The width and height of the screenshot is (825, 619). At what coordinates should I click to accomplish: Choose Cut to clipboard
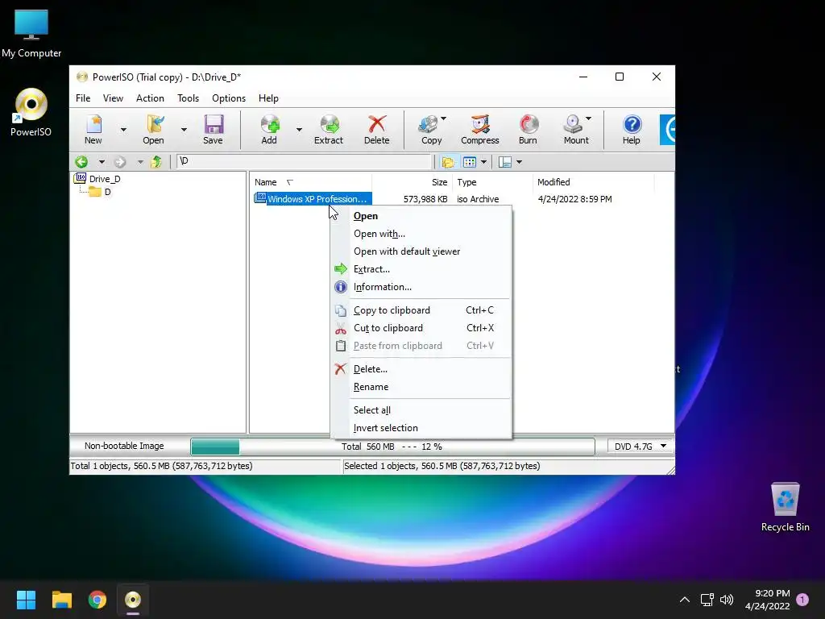421,328
